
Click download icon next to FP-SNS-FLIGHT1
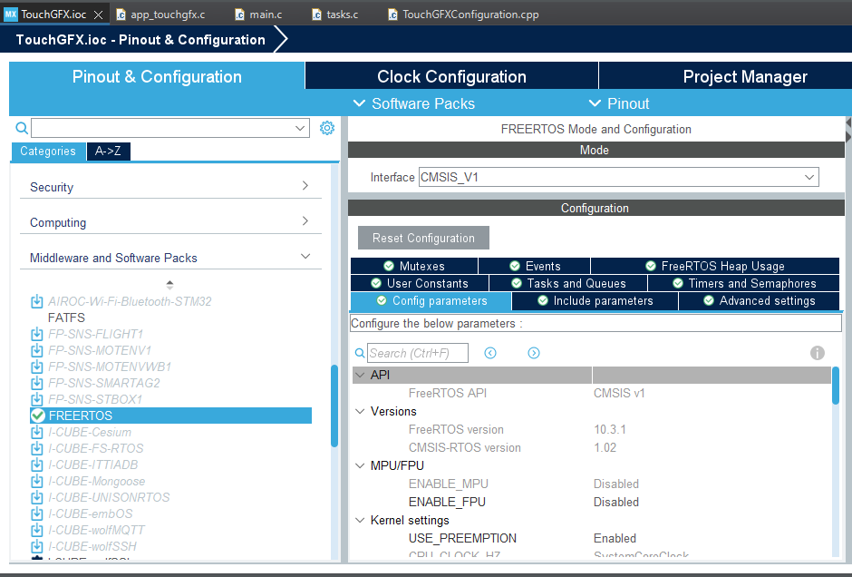[x=36, y=334]
